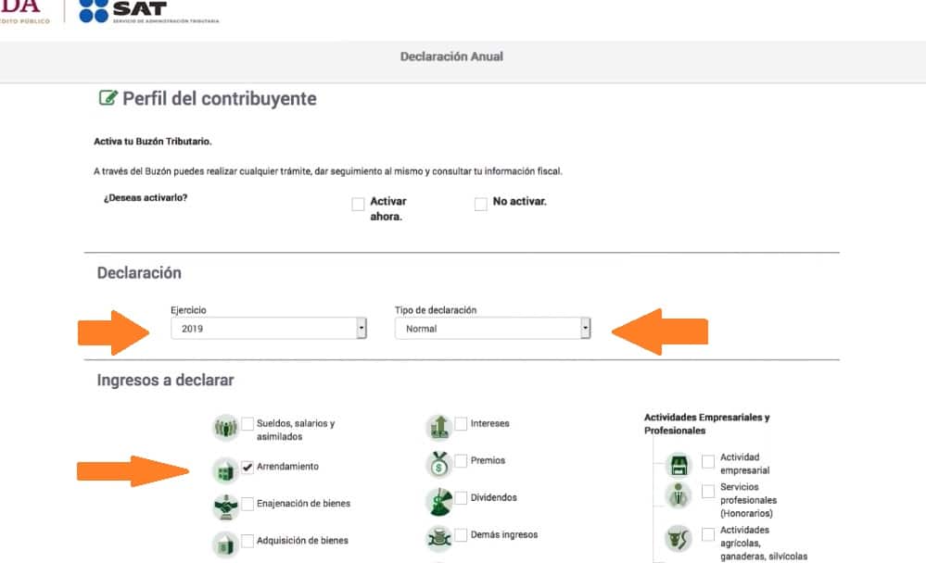Tick the Demás ingresos checkbox
Image resolution: width=926 pixels, height=563 pixels.
[x=461, y=535]
